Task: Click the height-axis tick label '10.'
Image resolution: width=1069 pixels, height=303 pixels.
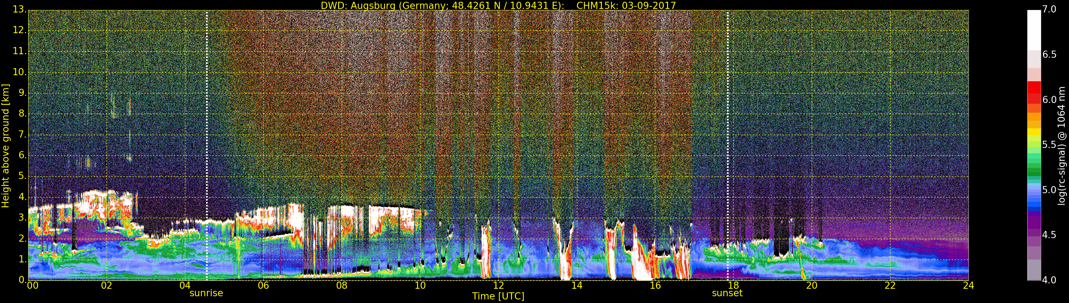Action: pyautogui.click(x=19, y=72)
